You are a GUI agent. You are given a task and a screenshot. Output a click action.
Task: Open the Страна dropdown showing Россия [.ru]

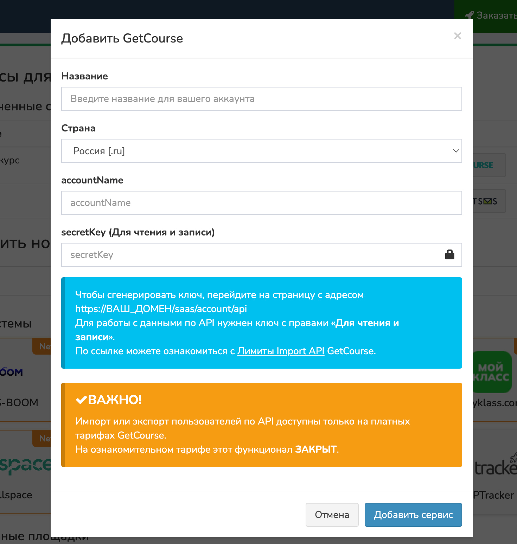coord(261,151)
